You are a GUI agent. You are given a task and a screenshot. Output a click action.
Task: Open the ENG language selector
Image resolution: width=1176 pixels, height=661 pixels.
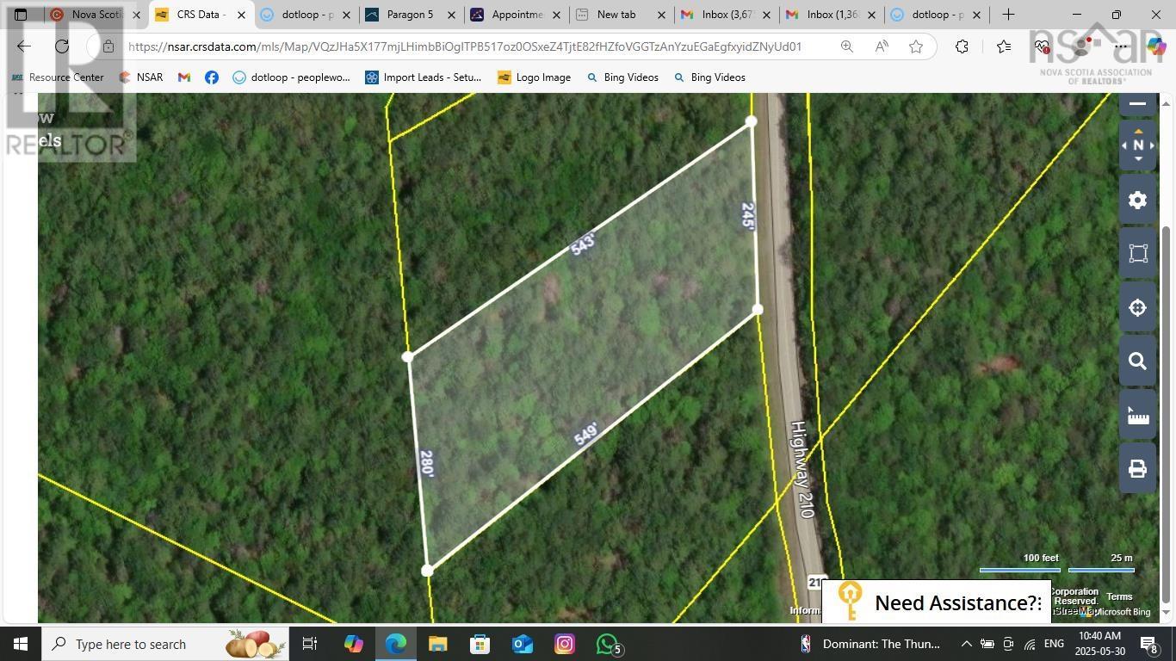coord(1054,644)
